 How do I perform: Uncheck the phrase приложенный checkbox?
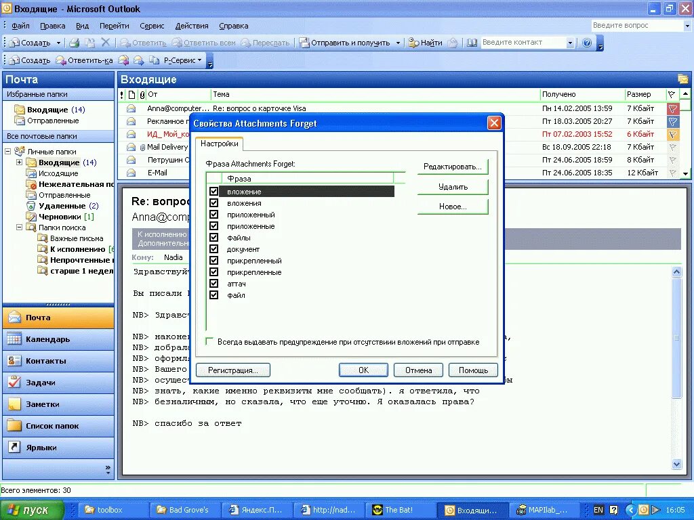(x=213, y=214)
